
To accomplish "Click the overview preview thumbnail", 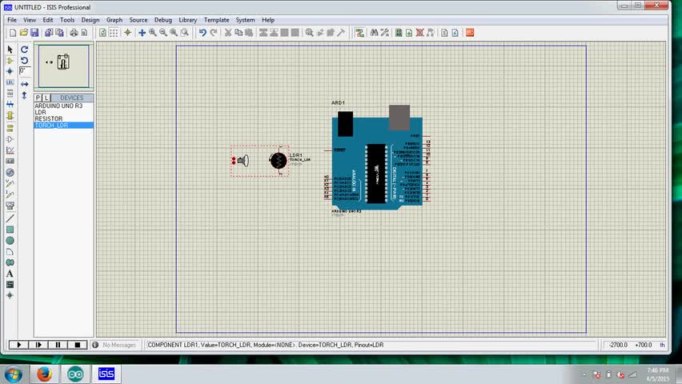I will coord(64,66).
